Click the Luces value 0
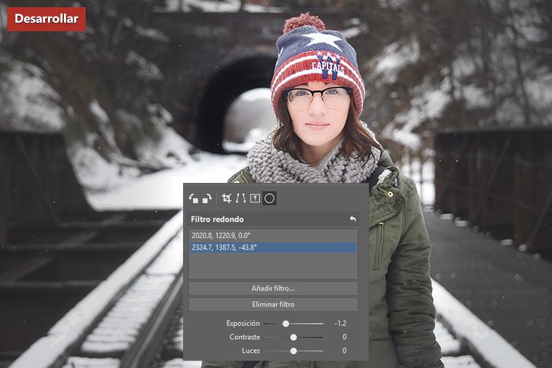 pyautogui.click(x=344, y=351)
